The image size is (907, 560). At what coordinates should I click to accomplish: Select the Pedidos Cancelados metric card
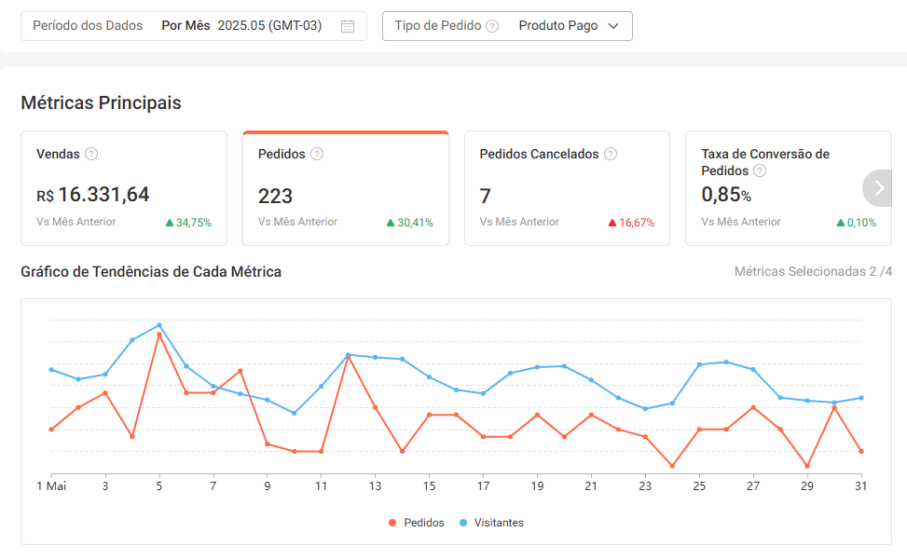567,189
